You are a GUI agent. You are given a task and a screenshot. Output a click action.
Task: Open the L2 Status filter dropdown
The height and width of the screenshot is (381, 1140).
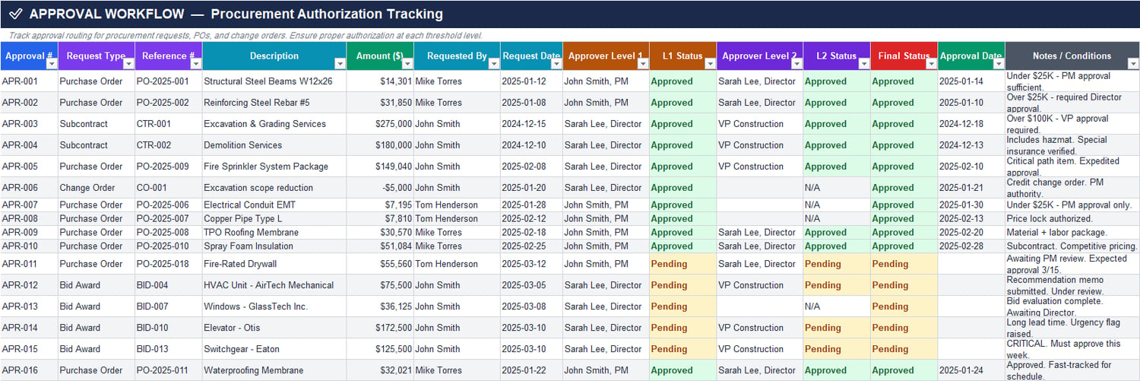[x=864, y=65]
